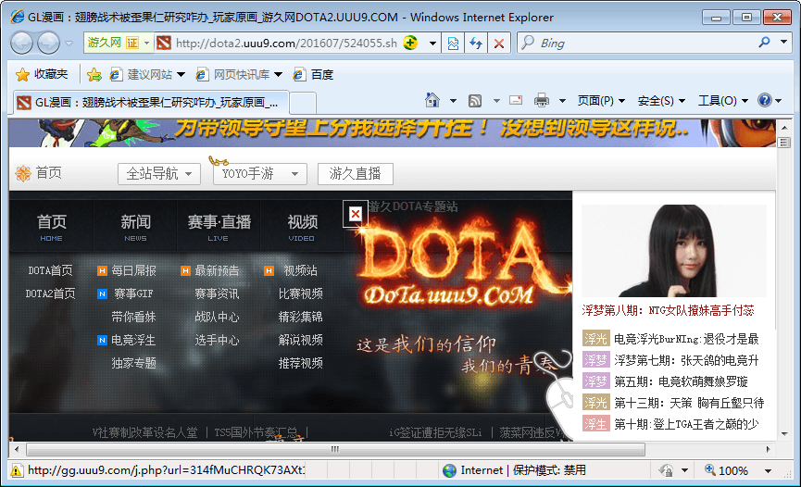Screen dimensions: 801x487
Task: Open the 最新预告 link
Action: [x=217, y=270]
